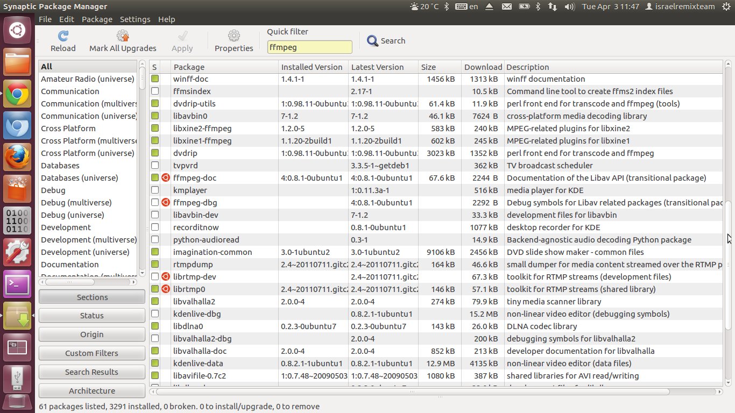Click the Status filter button
This screenshot has width=735, height=413.
point(92,316)
